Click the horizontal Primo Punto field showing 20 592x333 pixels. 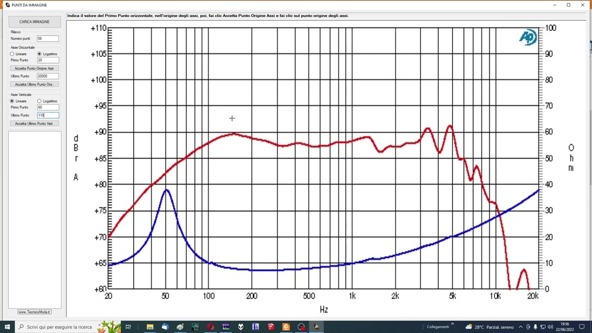pos(48,60)
